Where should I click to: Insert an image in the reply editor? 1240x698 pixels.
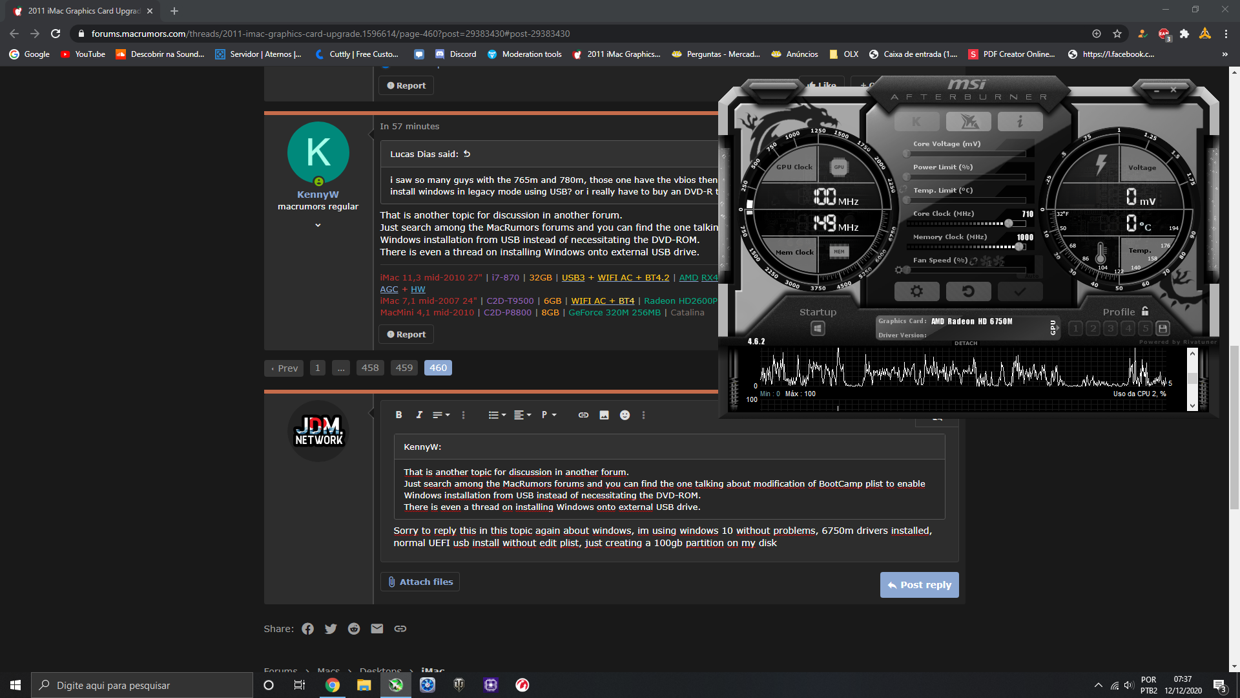click(604, 415)
